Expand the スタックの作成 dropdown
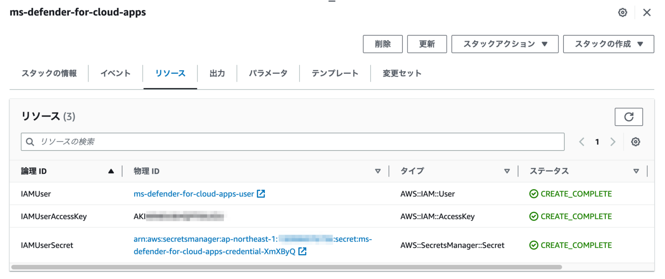665x279 pixels. point(608,44)
